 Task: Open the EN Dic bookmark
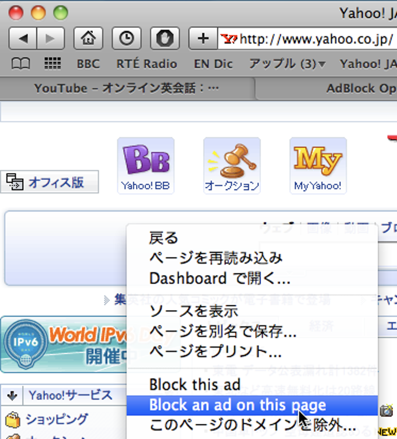[213, 64]
